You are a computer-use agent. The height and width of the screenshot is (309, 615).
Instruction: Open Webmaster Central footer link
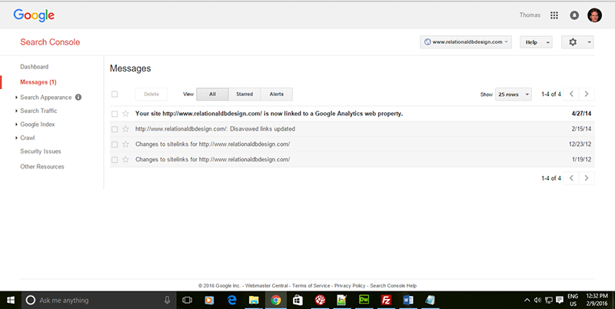coord(267,286)
